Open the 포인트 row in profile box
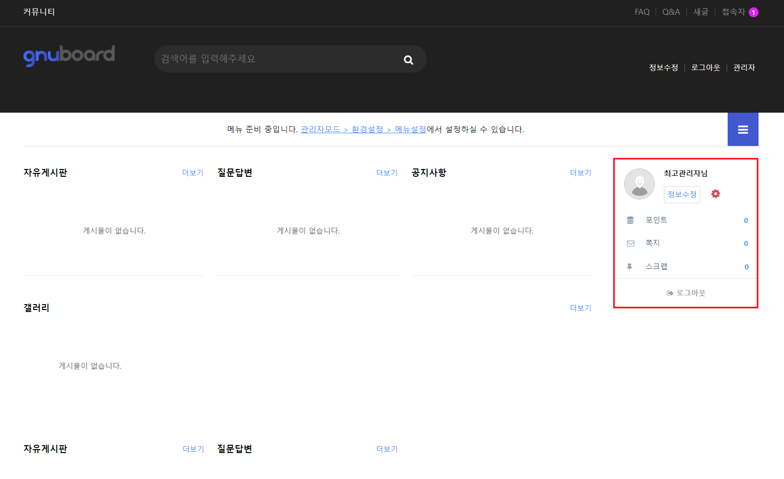Viewport: 784px width, 479px height. (x=686, y=220)
